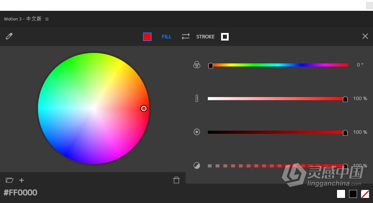Click the hex value #FF0000
The image size is (373, 203).
click(x=21, y=193)
